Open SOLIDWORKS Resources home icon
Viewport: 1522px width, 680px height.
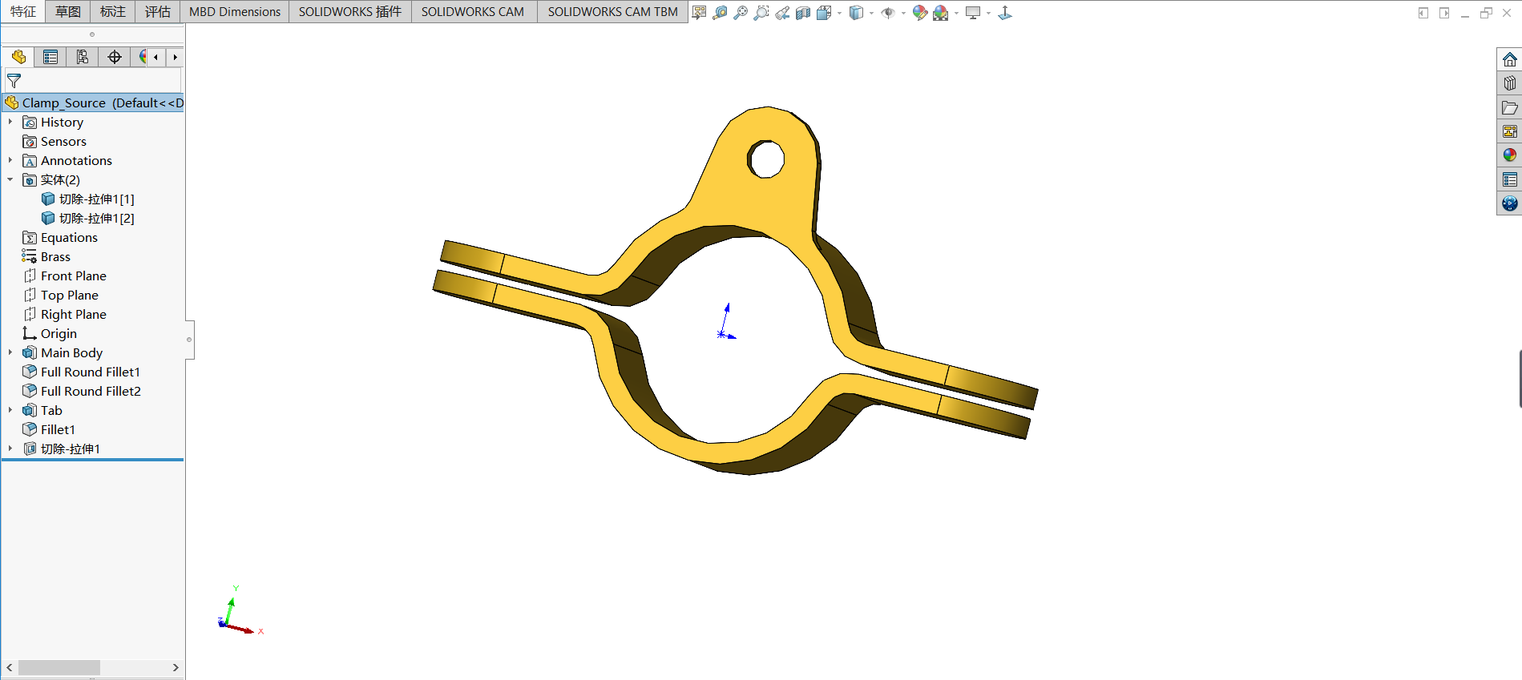click(1510, 60)
